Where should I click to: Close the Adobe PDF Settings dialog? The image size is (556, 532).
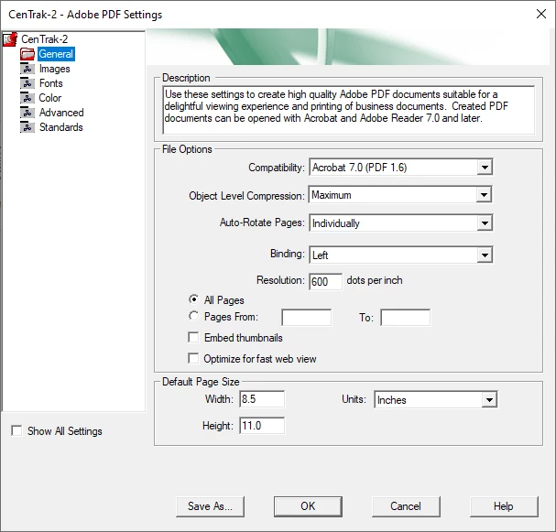pyautogui.click(x=541, y=14)
